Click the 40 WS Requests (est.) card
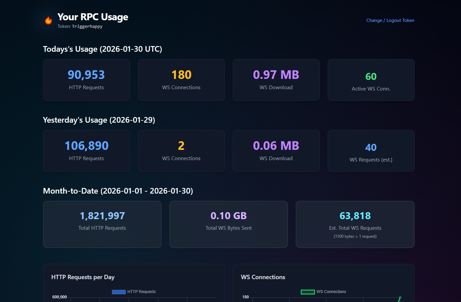461x302 pixels. [371, 151]
